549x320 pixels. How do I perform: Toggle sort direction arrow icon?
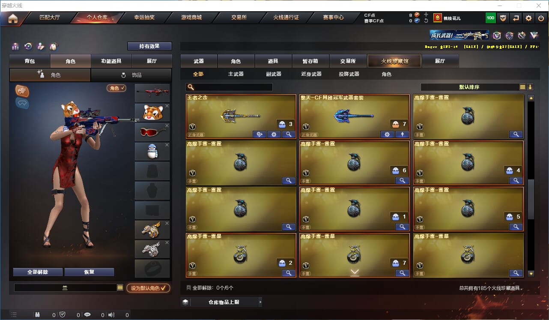530,87
